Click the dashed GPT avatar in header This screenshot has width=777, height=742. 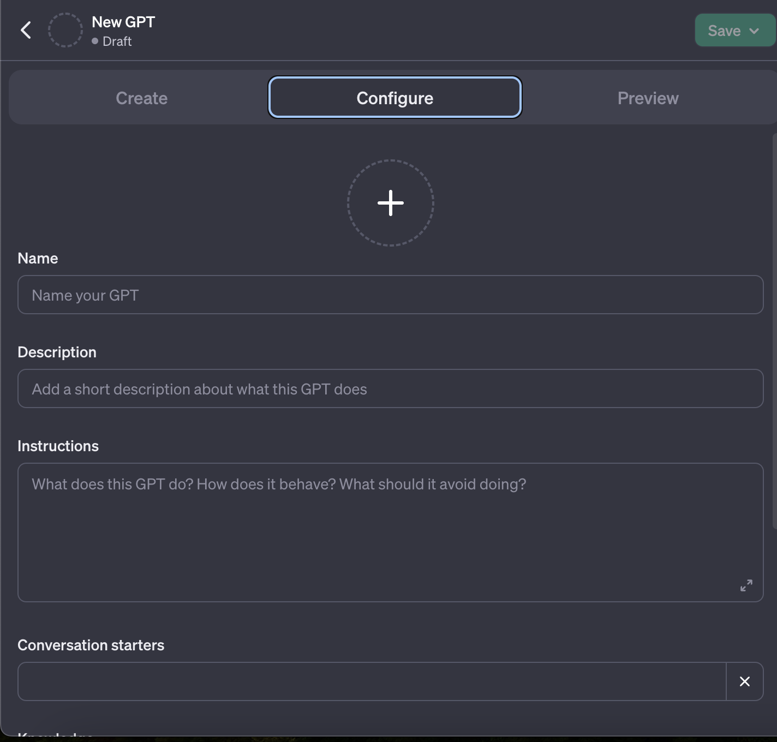point(65,30)
